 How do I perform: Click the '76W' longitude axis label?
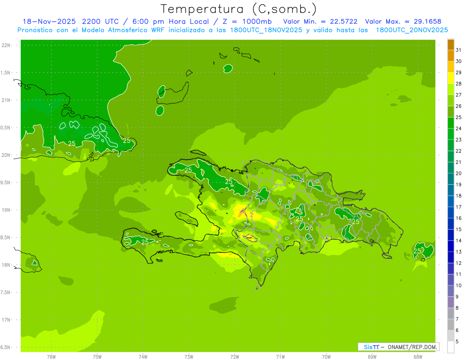point(51,357)
